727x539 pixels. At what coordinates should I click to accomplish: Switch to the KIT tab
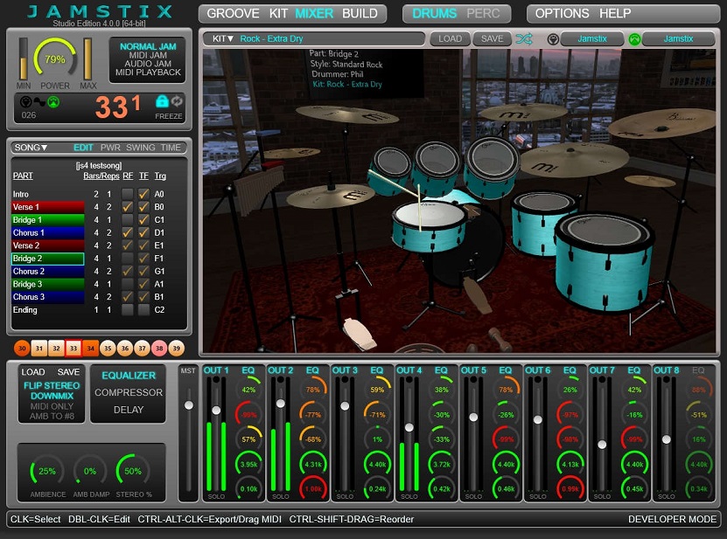(x=278, y=13)
